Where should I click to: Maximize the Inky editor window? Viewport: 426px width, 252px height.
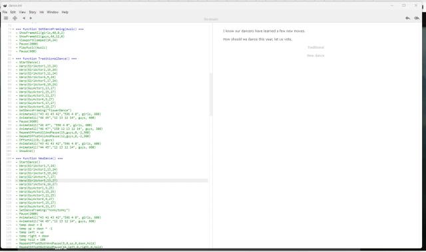click(x=404, y=5)
